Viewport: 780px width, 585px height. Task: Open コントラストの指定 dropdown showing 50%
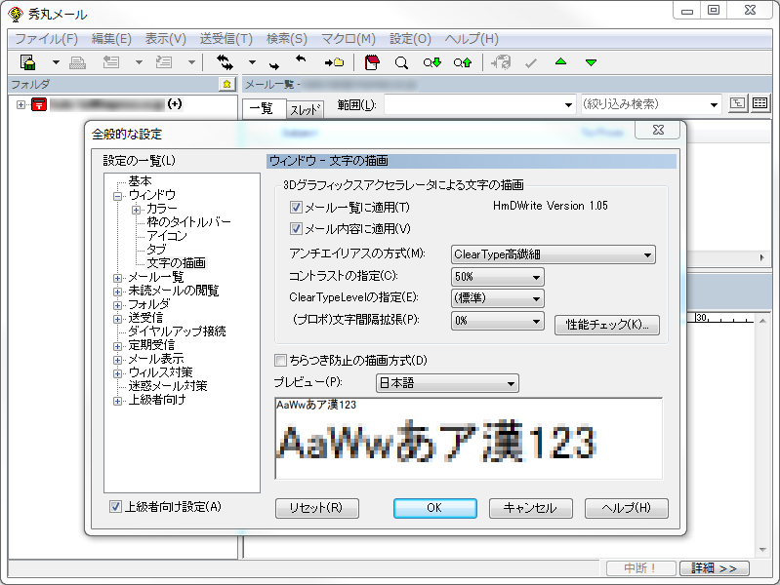pos(498,277)
